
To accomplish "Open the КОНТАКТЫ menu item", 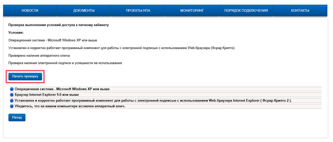I will point(300,11).
